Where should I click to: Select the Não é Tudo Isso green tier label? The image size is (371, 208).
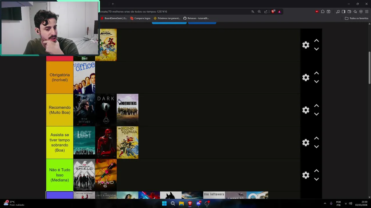pos(60,175)
